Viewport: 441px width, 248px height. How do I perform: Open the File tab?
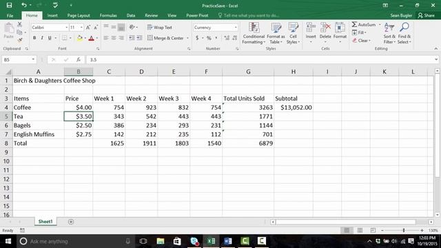[10, 15]
